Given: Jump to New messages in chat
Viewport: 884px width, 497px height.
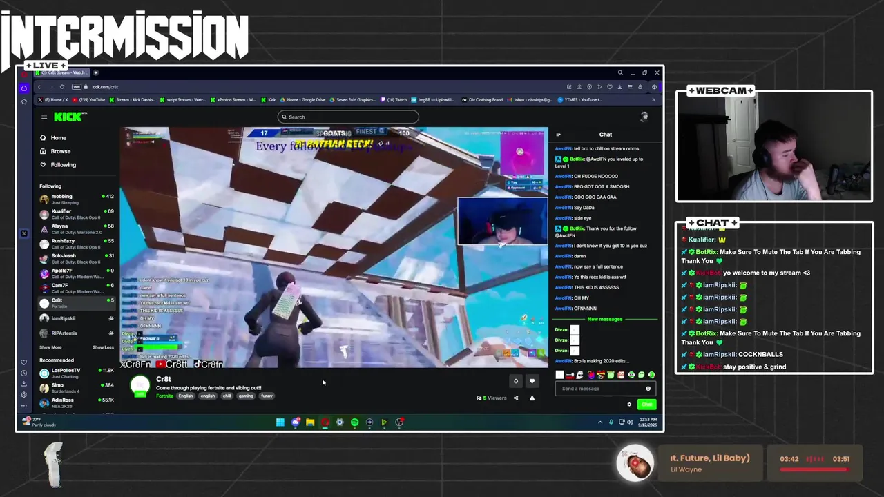Looking at the screenshot, I should coord(605,319).
